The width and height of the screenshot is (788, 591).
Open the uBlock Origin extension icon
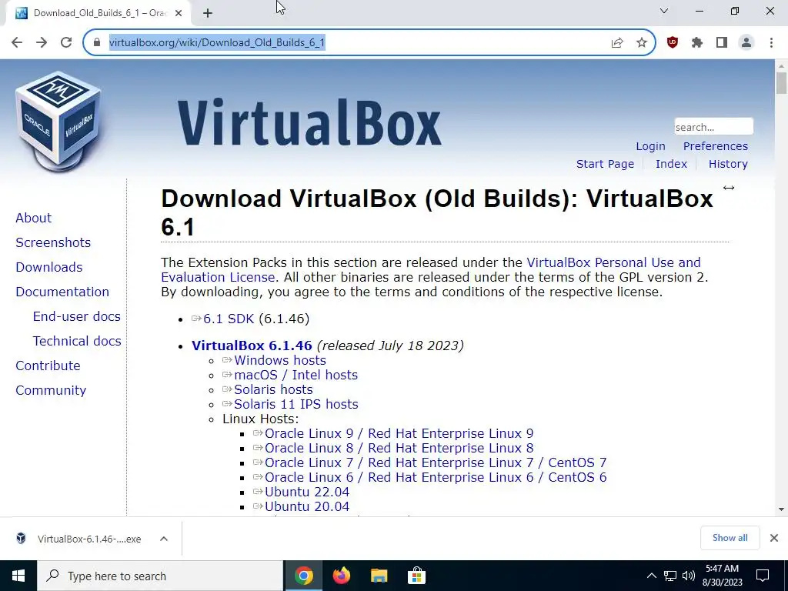tap(673, 43)
